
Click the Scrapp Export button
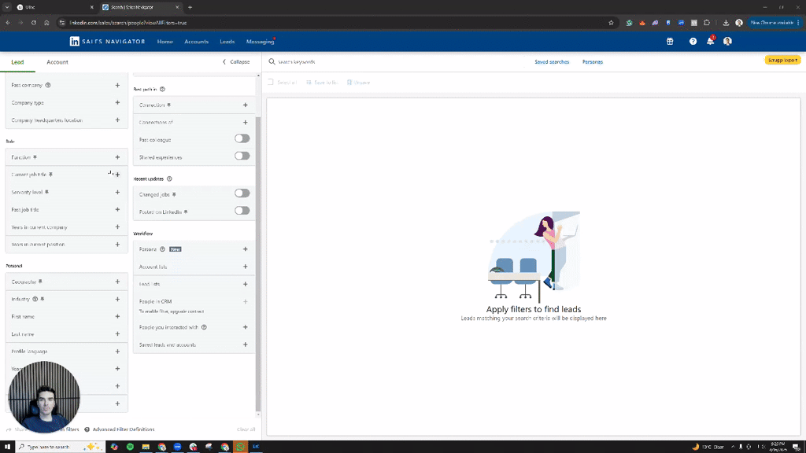(x=782, y=59)
